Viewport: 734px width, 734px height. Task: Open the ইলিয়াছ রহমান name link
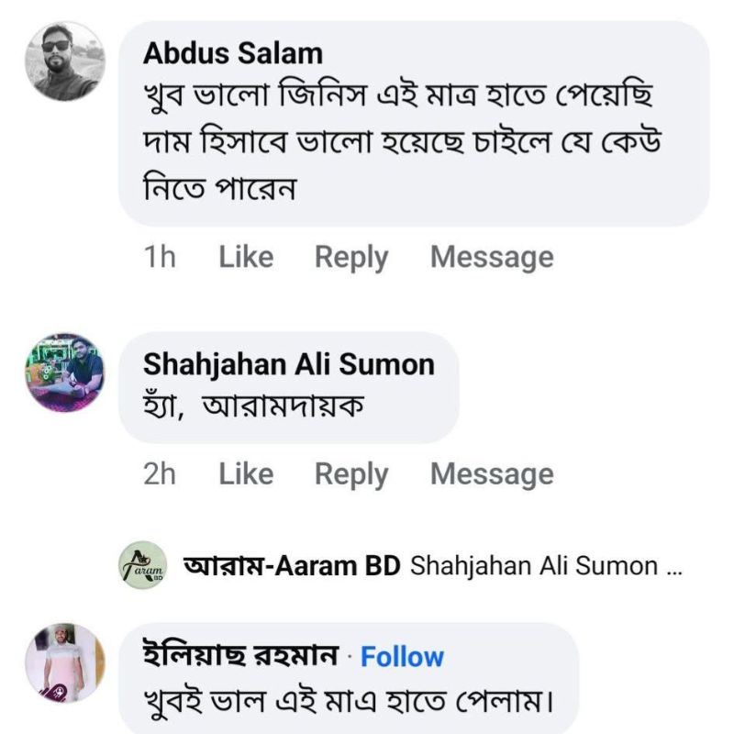(240, 655)
